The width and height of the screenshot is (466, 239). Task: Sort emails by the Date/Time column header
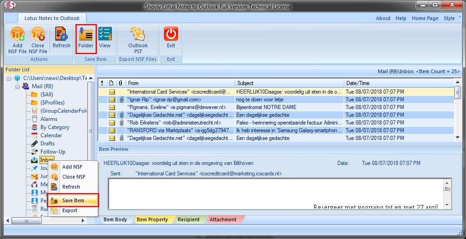[x=399, y=83]
